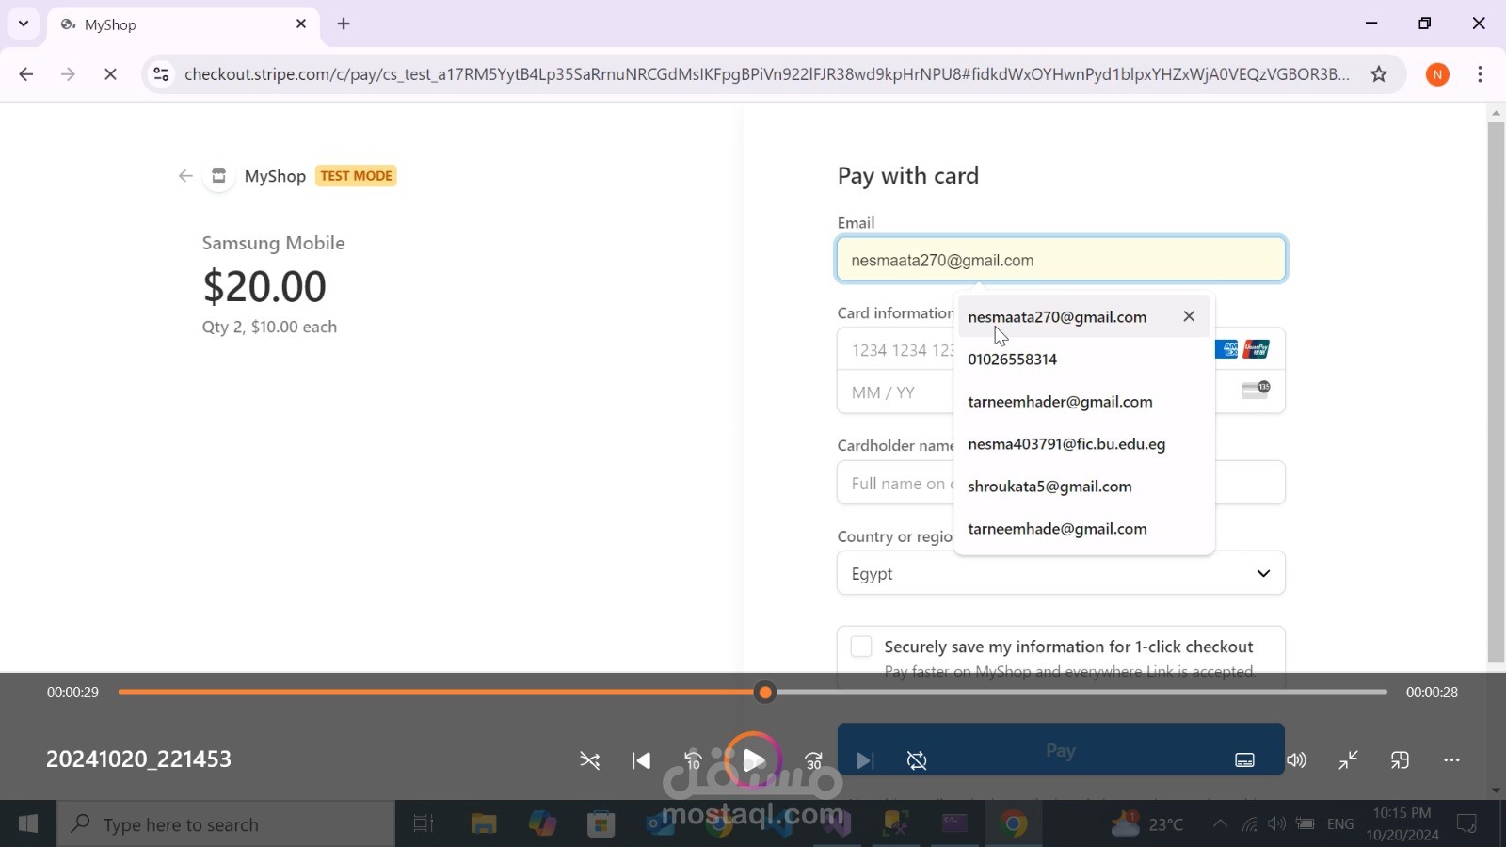This screenshot has height=847, width=1506.
Task: Show hidden system tray icons
Action: (1220, 824)
